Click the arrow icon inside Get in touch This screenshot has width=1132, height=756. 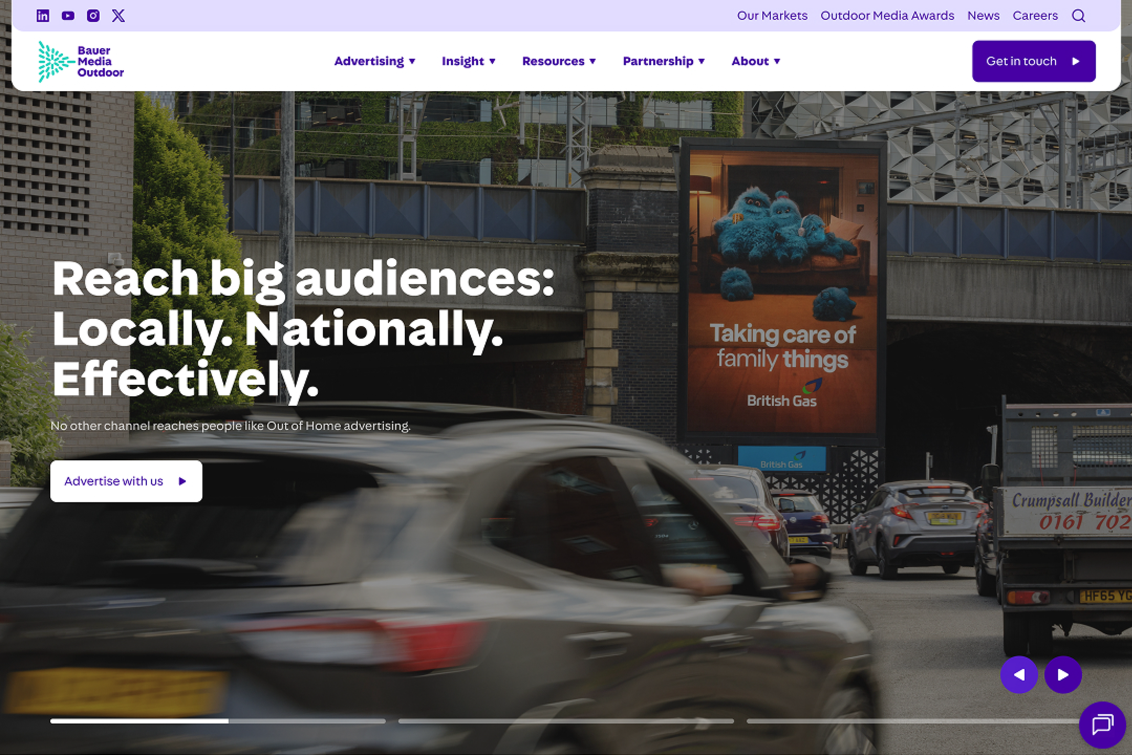(1076, 61)
